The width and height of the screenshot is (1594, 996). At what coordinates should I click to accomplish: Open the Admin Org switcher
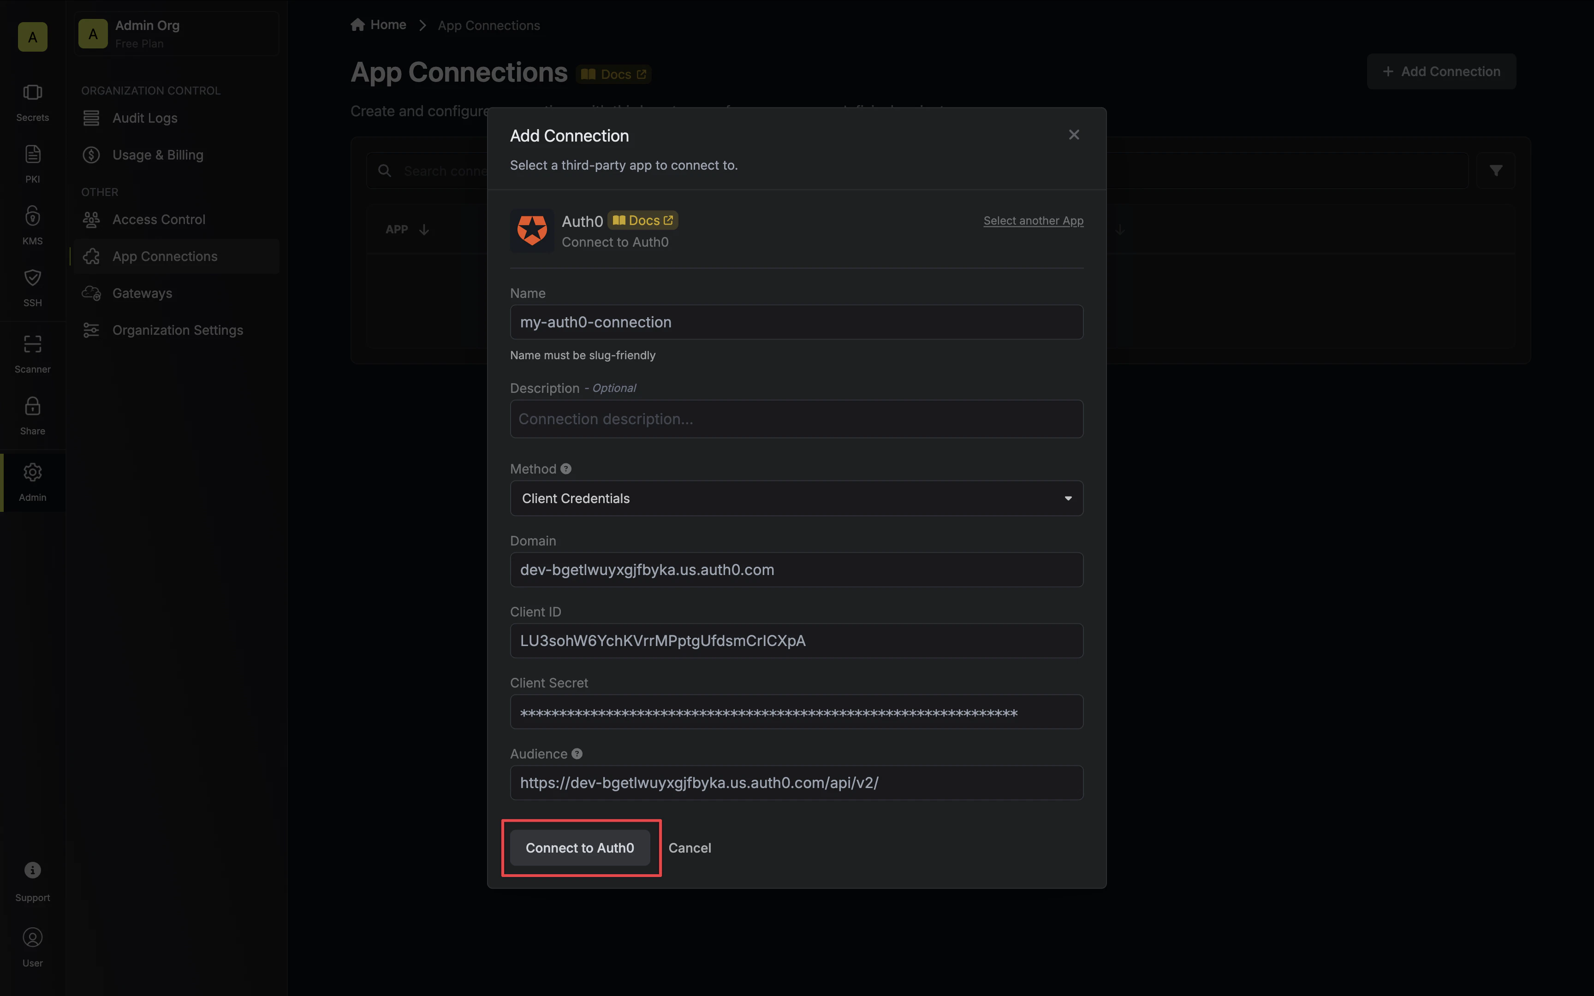pyautogui.click(x=177, y=34)
